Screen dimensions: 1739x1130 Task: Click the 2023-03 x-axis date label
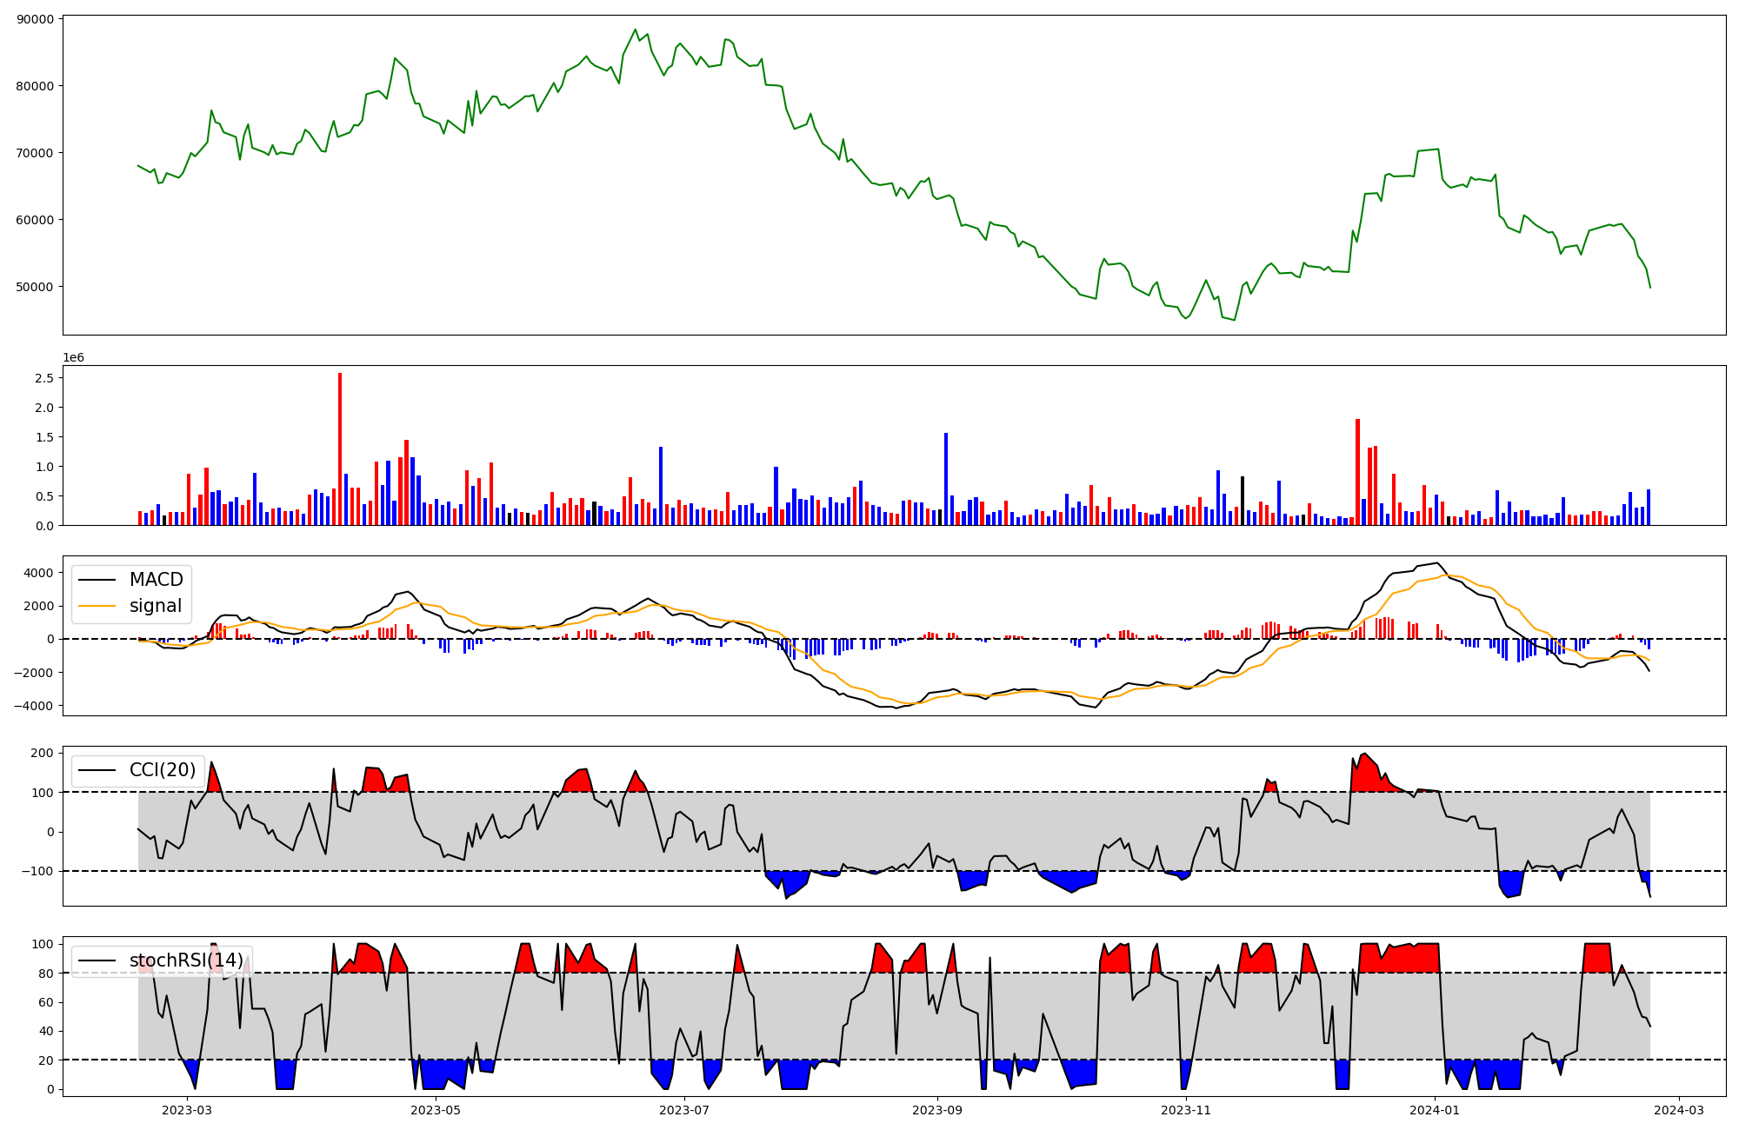[187, 1110]
